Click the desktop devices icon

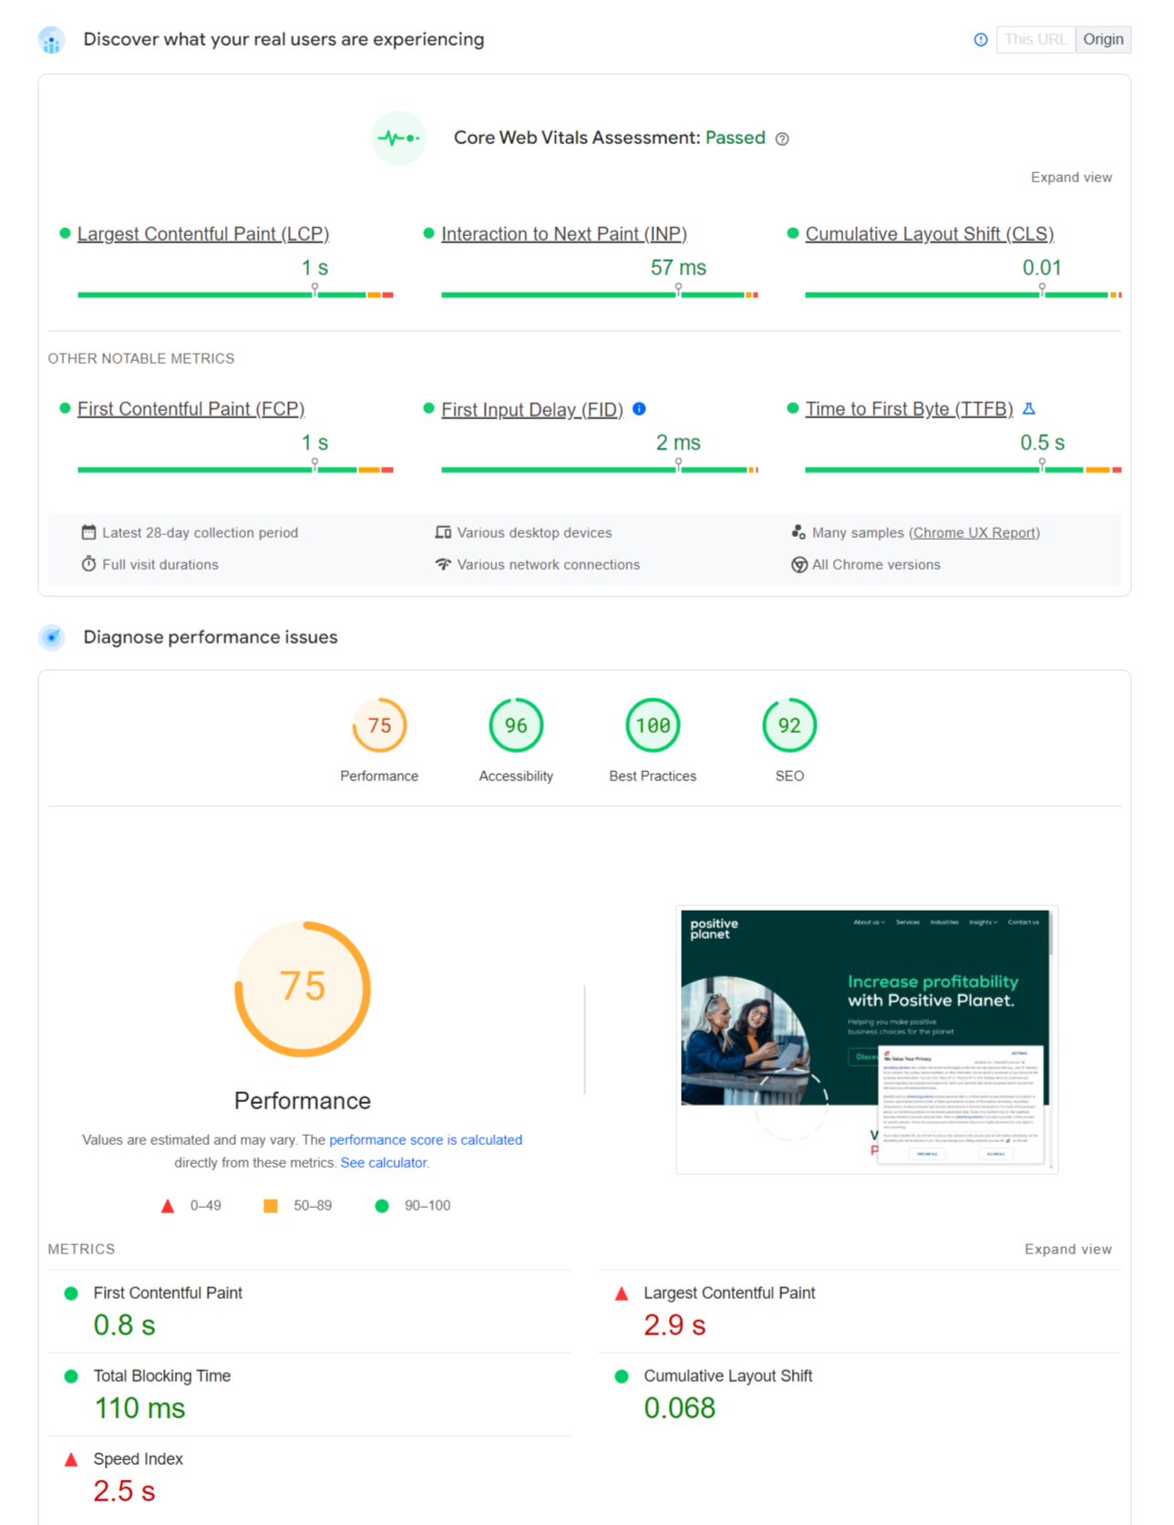443,532
